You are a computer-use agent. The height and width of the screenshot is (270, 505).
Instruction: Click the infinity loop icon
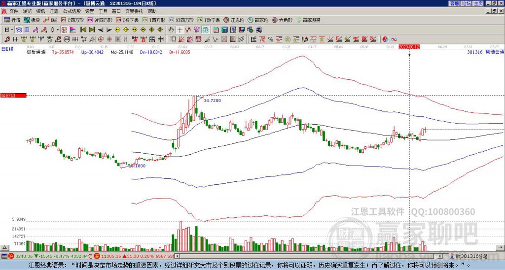(x=394, y=39)
